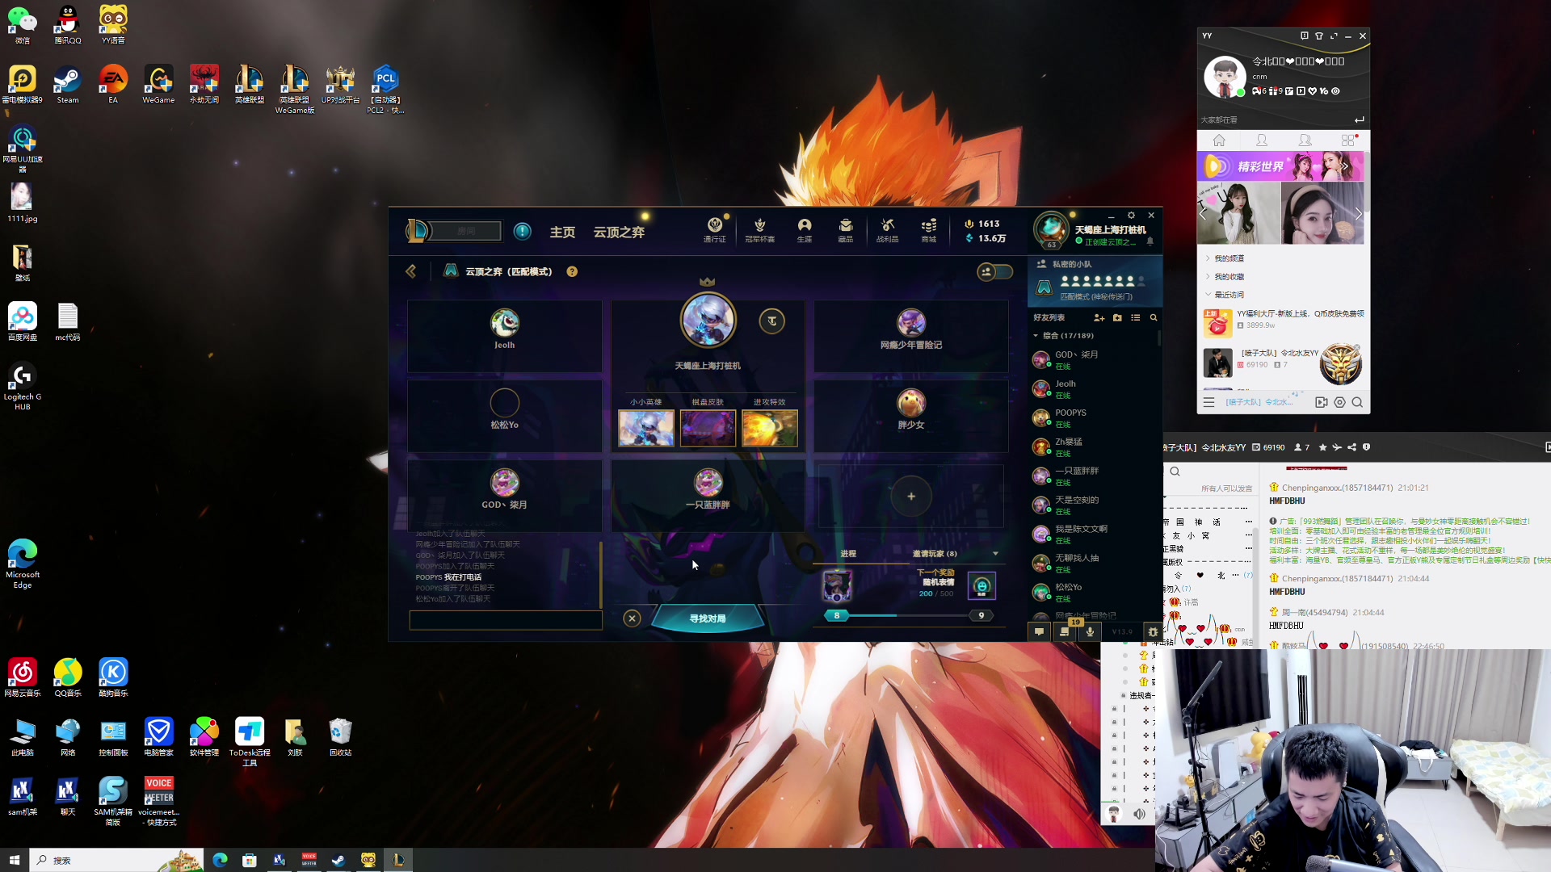The image size is (1551, 872).
Task: Show next YY banner with right arrow
Action: [x=1358, y=214]
